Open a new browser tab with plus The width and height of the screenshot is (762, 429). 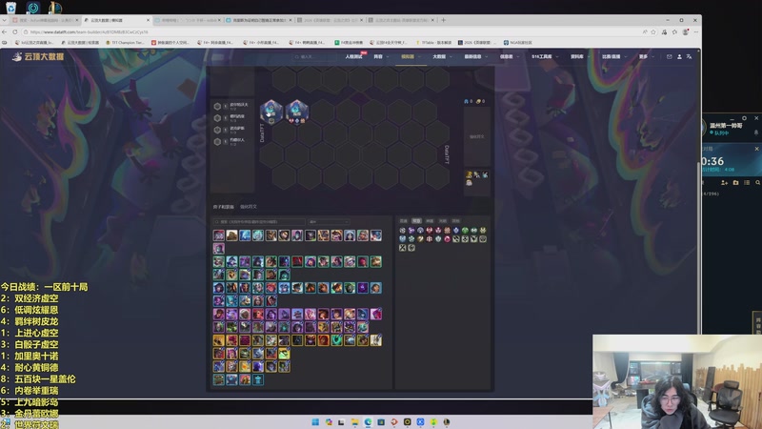443,20
